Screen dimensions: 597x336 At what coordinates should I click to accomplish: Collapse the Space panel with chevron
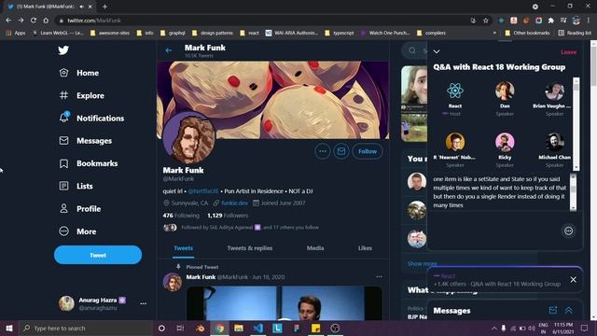[x=437, y=51]
